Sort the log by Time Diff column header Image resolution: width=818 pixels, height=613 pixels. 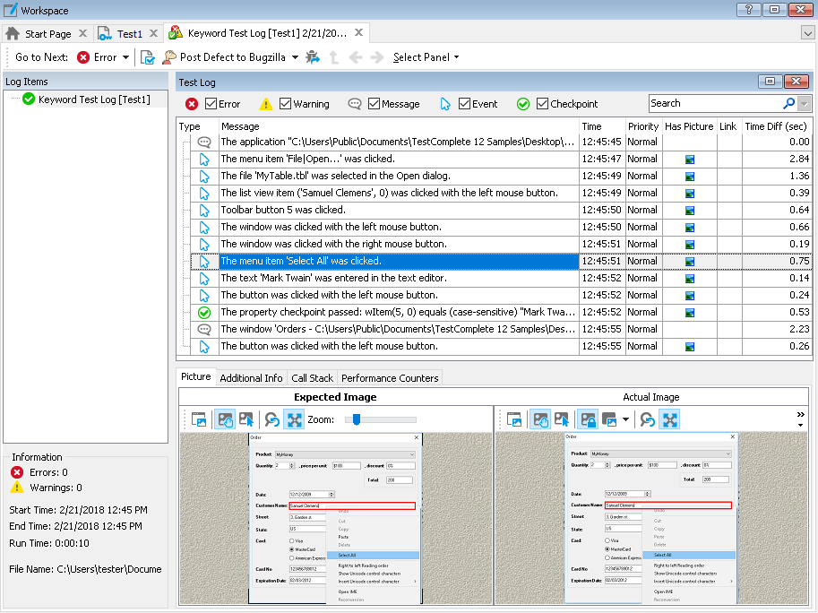click(776, 126)
